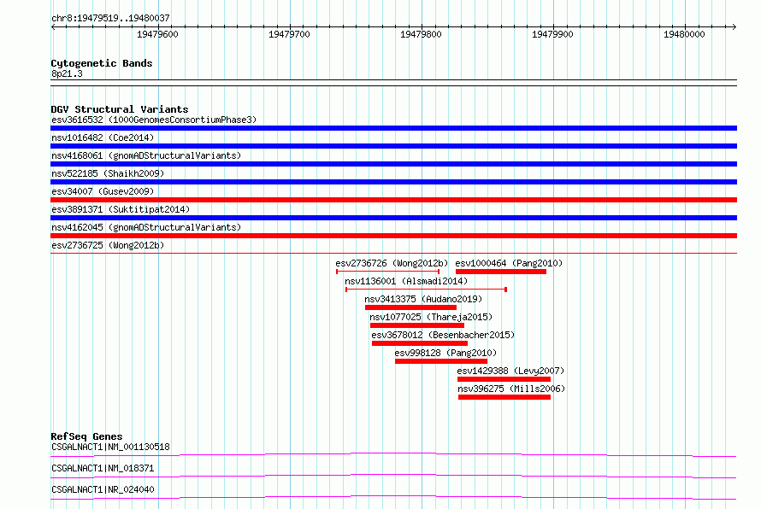The image size is (761, 509).
Task: Click the right arrow of the ruler
Action: (x=734, y=27)
